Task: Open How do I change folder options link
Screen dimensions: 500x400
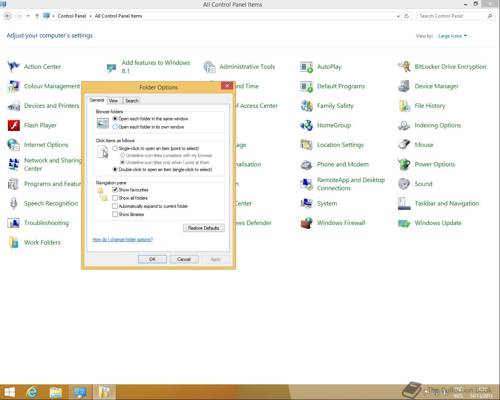Action: pos(123,239)
